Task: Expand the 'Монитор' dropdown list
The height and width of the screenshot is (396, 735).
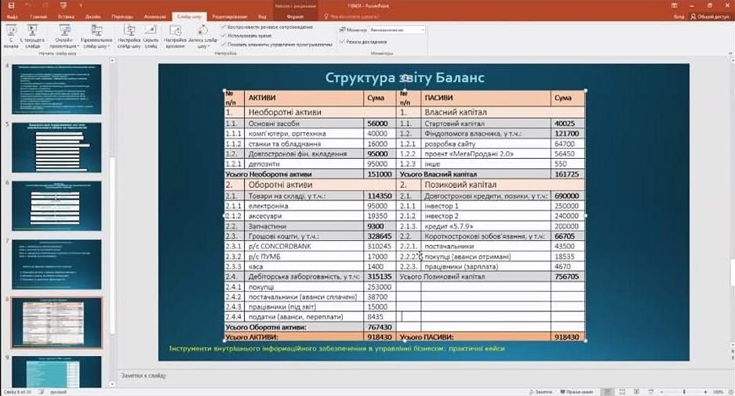Action: click(x=423, y=29)
